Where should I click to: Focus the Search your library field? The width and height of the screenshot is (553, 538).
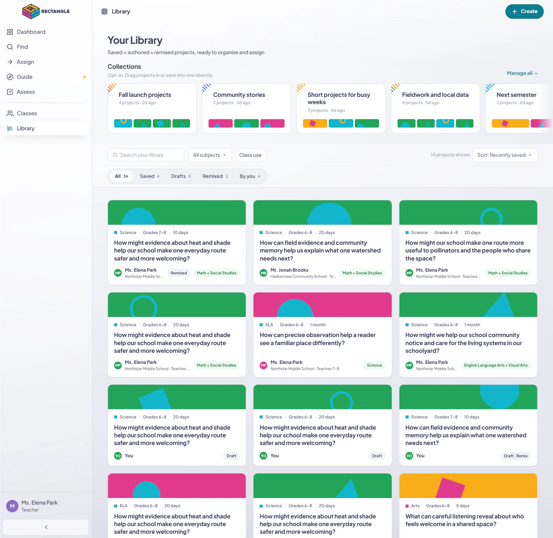146,155
